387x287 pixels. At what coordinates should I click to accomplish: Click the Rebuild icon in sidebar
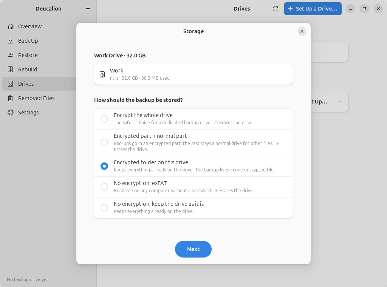(x=10, y=69)
